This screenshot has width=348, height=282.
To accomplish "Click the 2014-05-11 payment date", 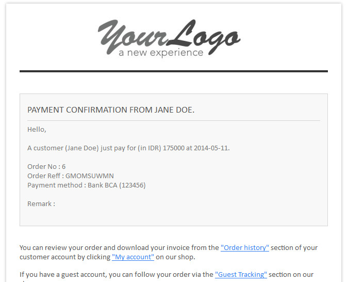I will (x=211, y=148).
